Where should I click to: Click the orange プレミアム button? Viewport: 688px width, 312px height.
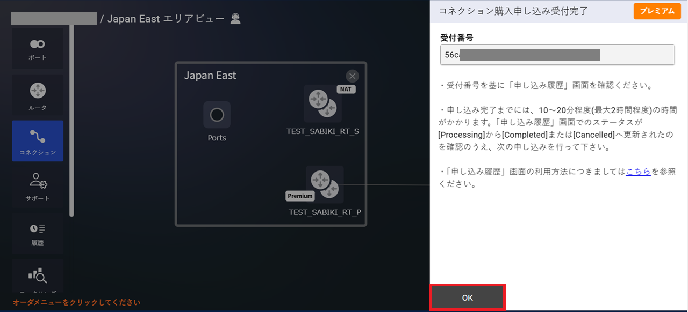[x=657, y=11]
